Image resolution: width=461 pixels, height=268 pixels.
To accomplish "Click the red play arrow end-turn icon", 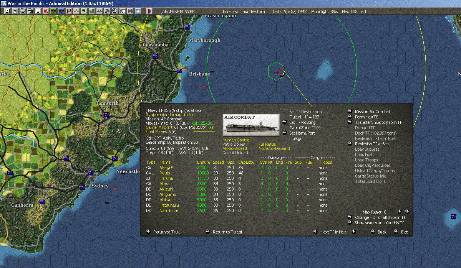I will pos(149,12).
